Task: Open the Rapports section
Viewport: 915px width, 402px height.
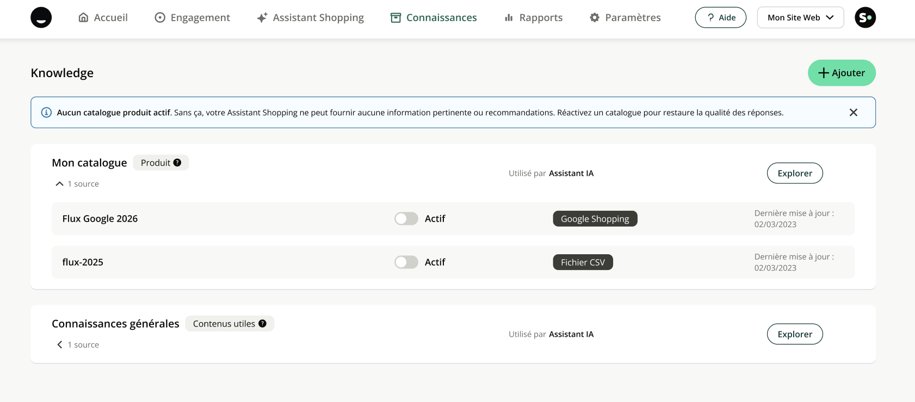Action: click(534, 17)
